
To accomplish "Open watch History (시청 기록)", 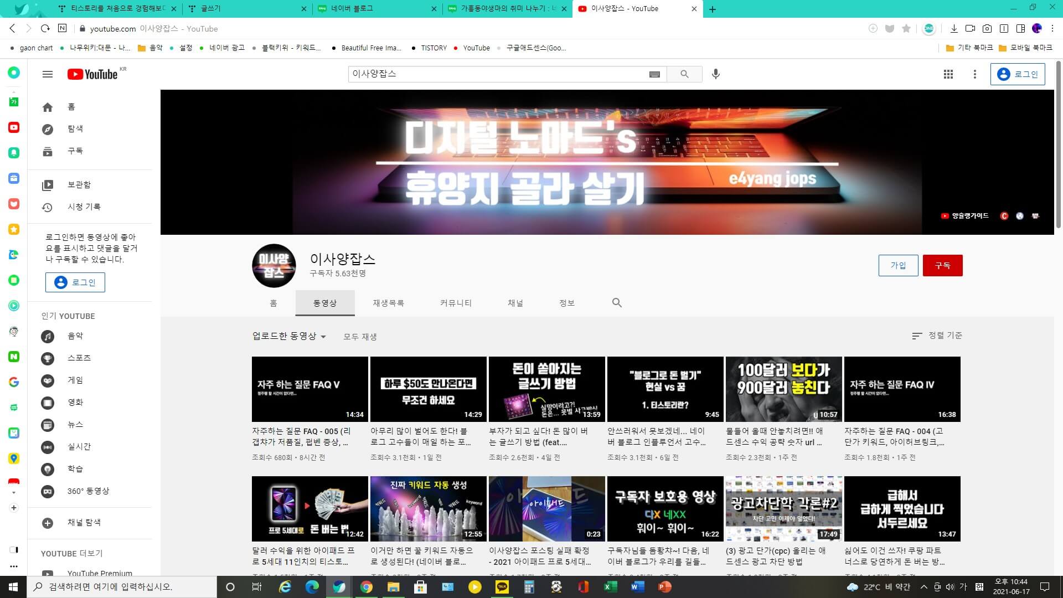I will click(x=90, y=207).
